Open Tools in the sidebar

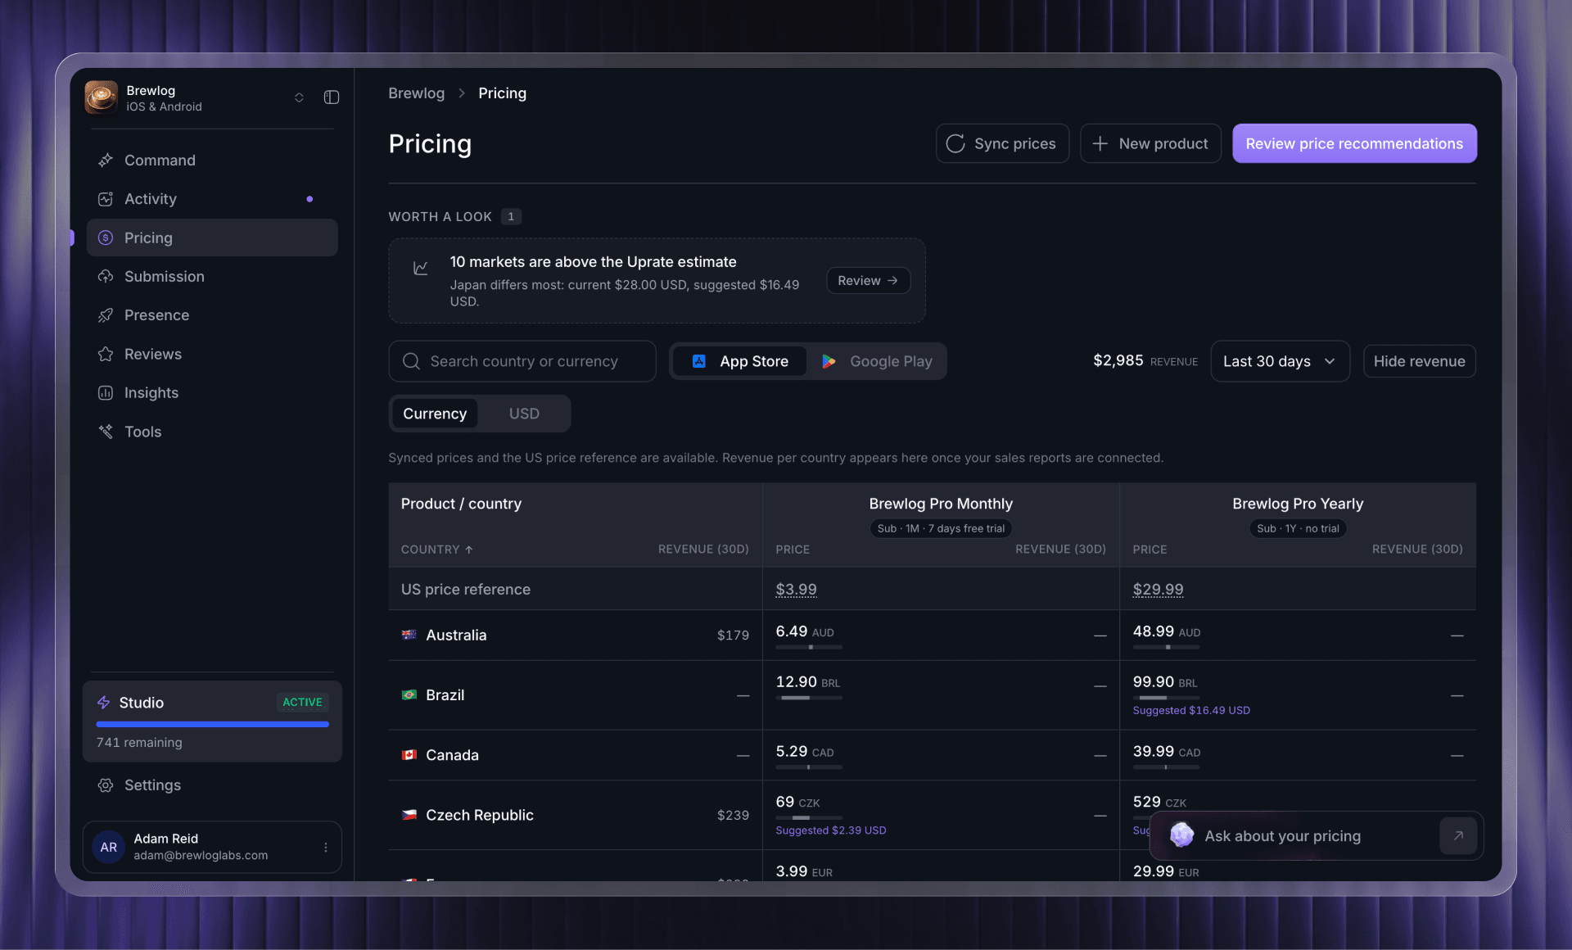point(212,432)
